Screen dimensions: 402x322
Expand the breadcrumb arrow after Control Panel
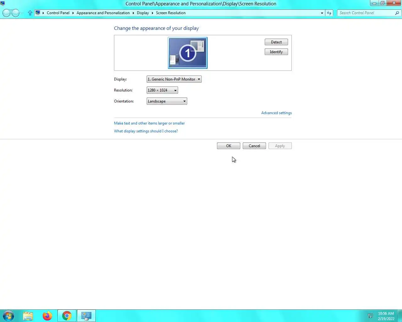73,13
